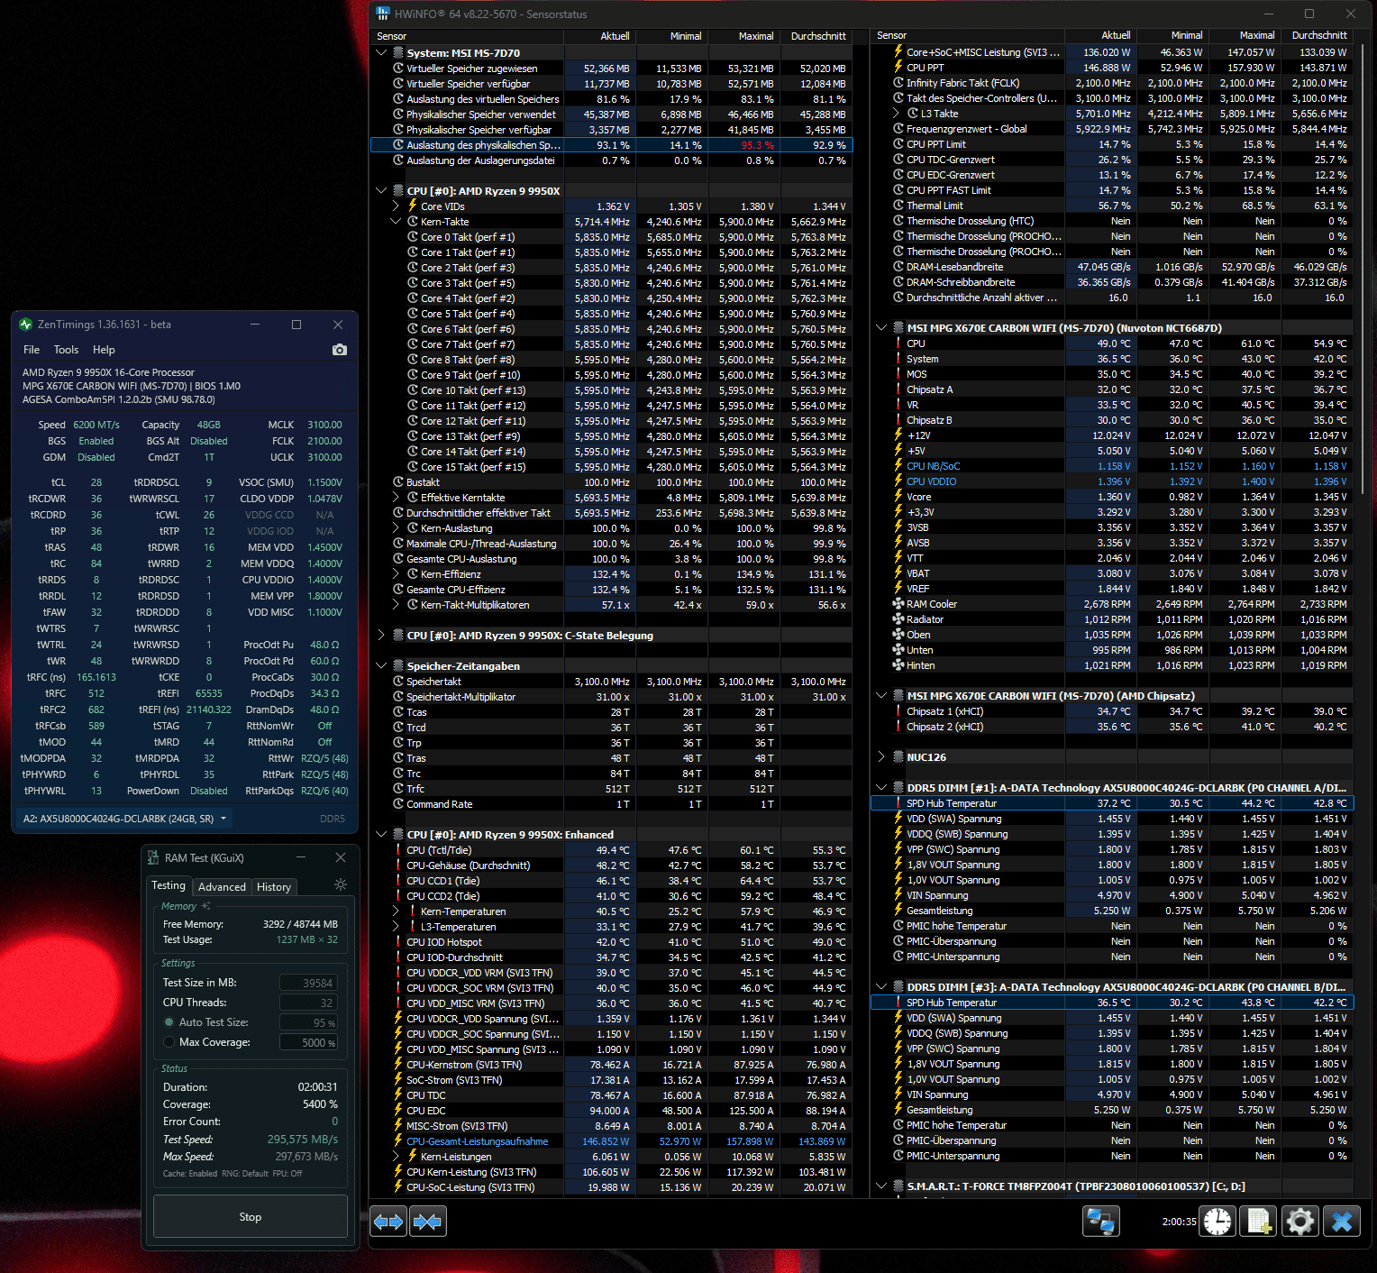Image resolution: width=1377 pixels, height=1273 pixels.
Task: Select DIMM [#3] SPD Hub Temperatur 36.5 °C row
Action: (1112, 1003)
